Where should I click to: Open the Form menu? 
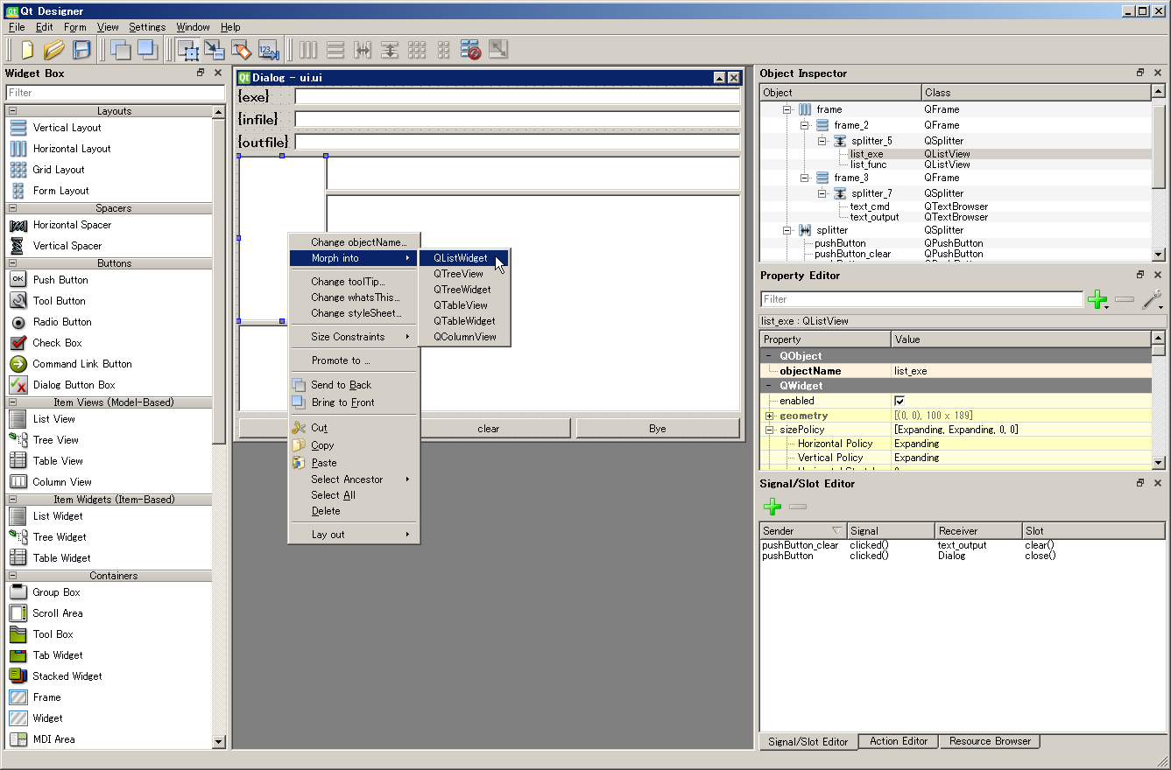coord(74,27)
